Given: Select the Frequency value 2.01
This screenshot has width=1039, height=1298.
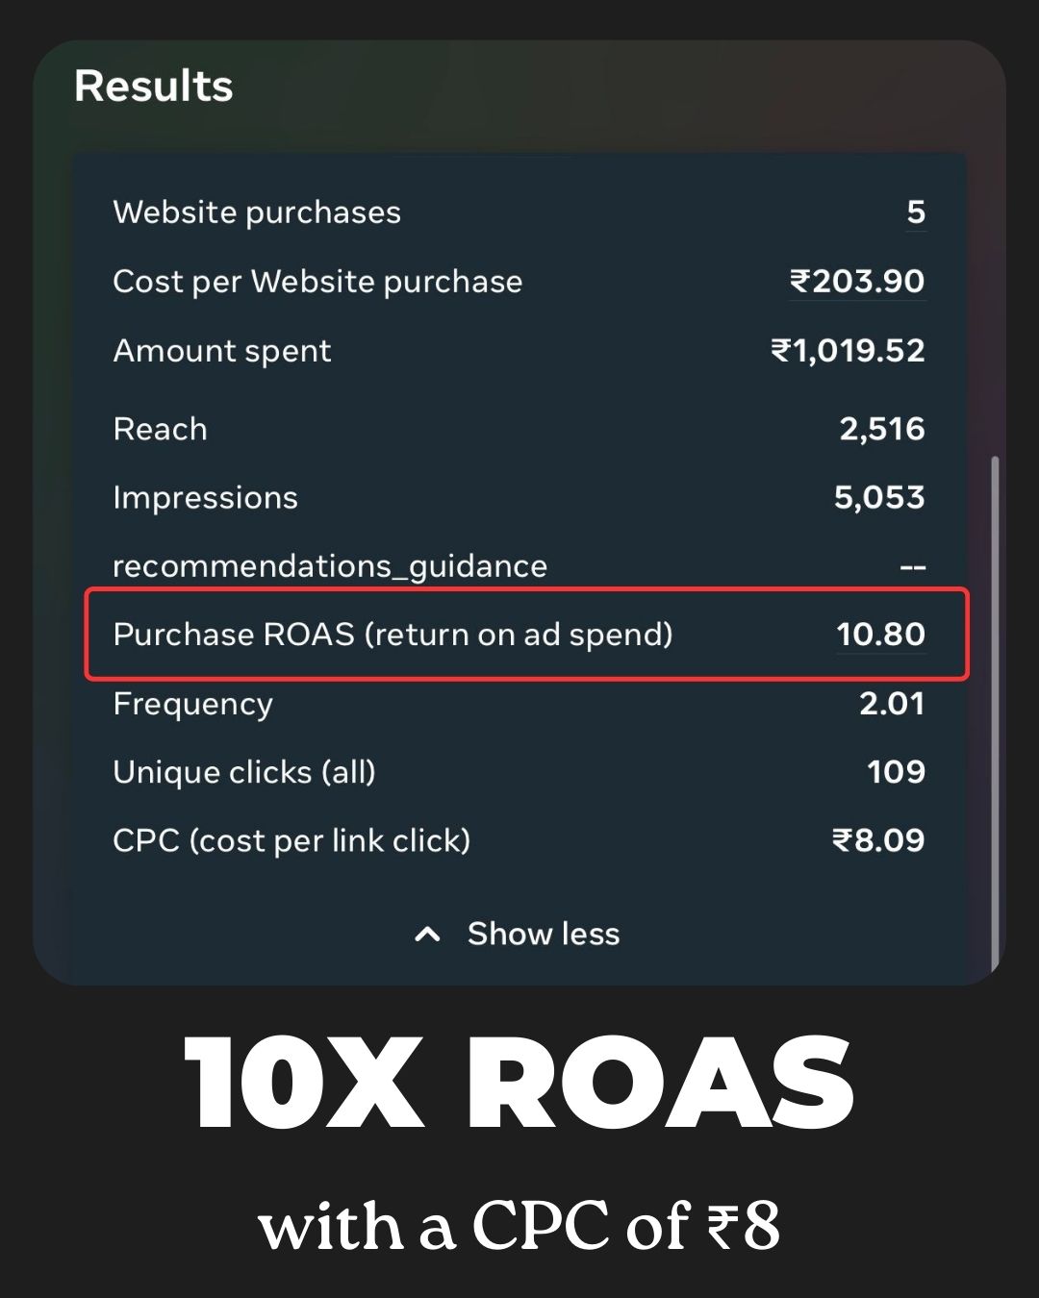Looking at the screenshot, I should (891, 704).
